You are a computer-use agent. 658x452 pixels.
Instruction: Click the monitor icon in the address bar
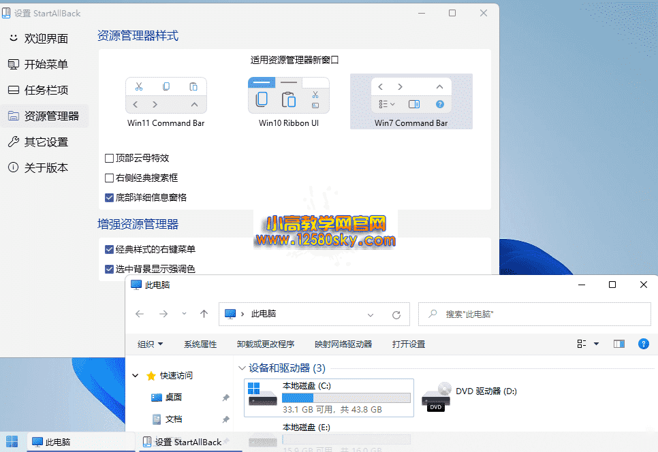[230, 314]
